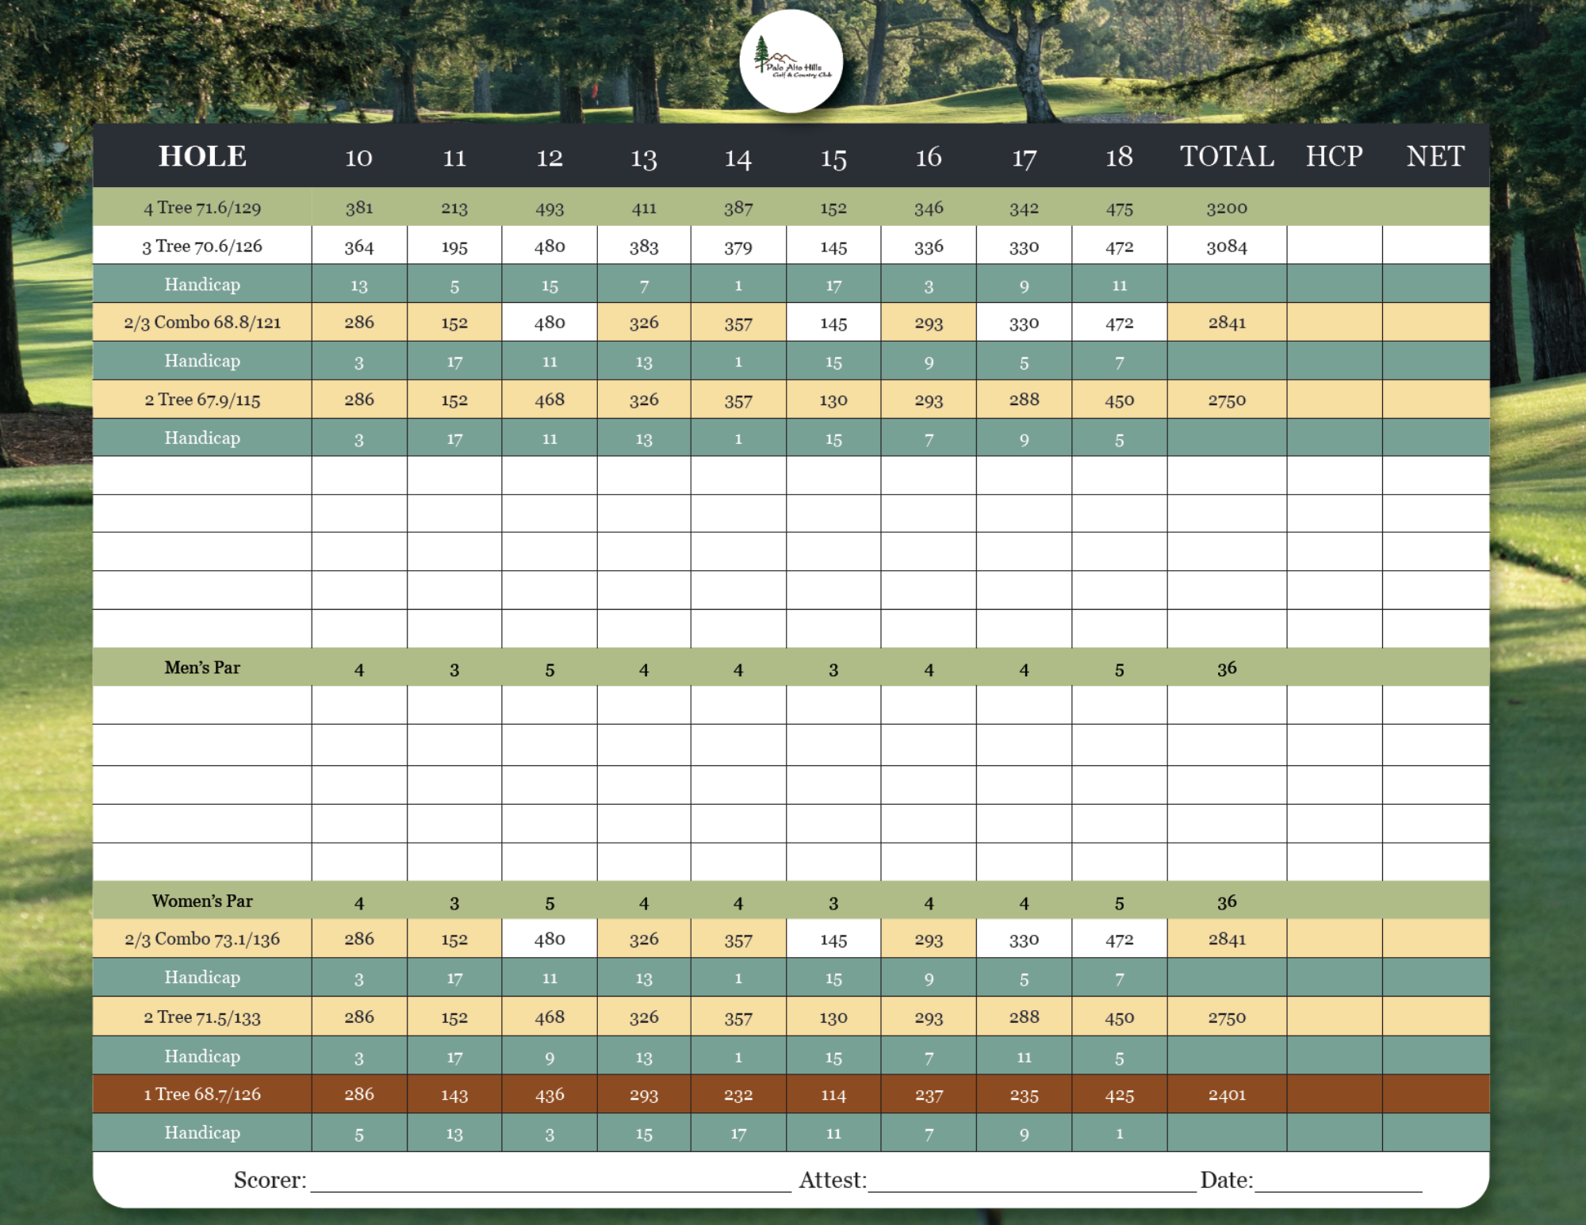The image size is (1586, 1225).
Task: Click Women's Par total 36
Action: tap(1227, 902)
